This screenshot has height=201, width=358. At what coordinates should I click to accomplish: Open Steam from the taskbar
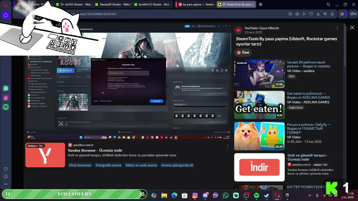tap(267, 196)
